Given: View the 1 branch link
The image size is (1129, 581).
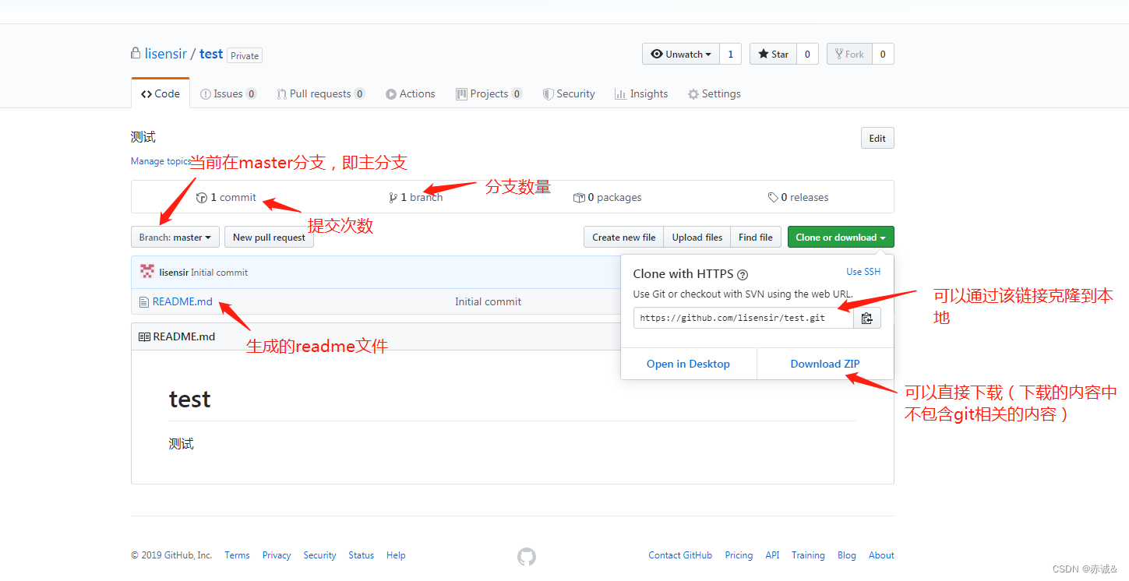Looking at the screenshot, I should [416, 197].
